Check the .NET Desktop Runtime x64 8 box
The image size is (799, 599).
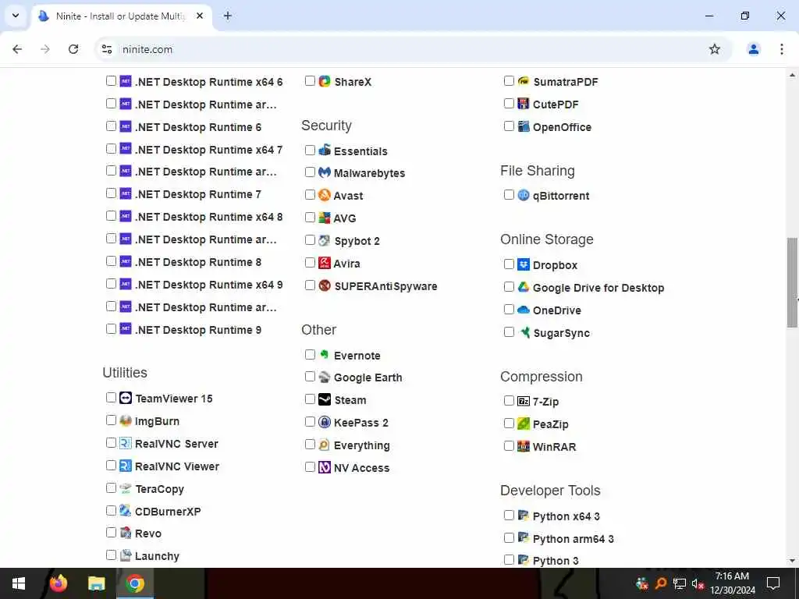[111, 216]
